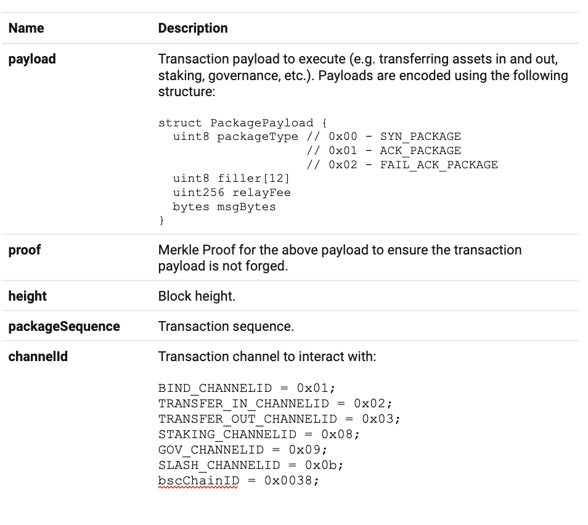Viewport: 588px width, 525px height.
Task: Click the FAIL_ACK_PACKAGE comment text
Action: [439, 165]
